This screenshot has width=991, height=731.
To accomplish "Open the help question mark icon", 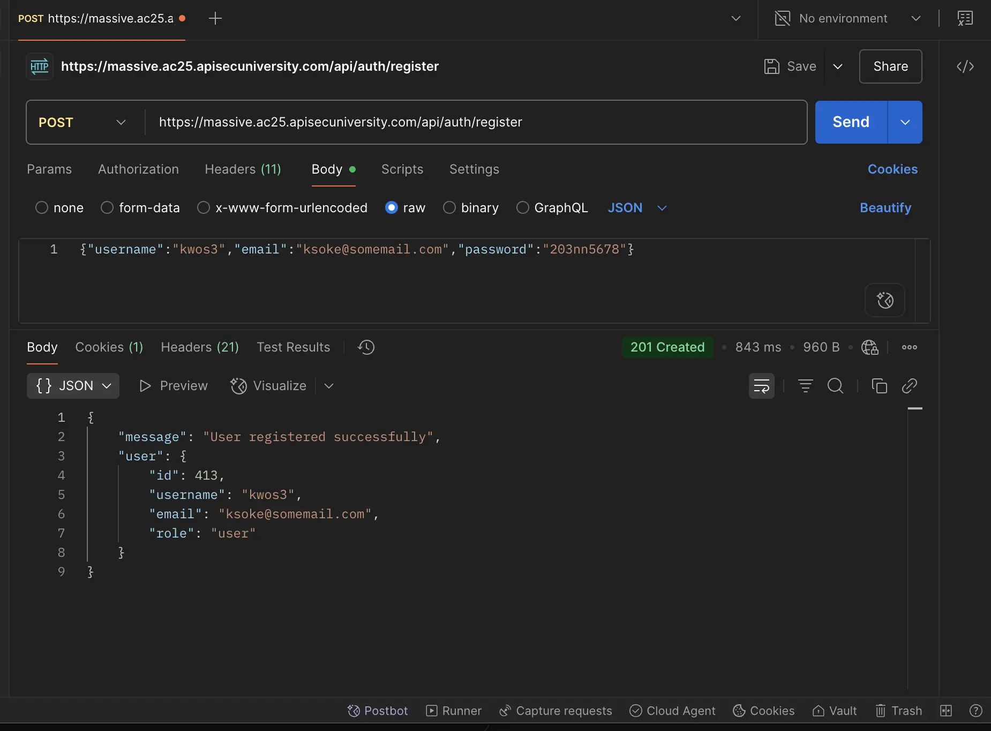I will click(976, 711).
